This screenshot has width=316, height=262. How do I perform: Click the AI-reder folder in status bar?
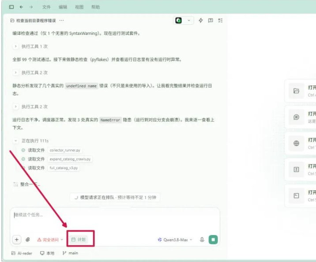pos(22,253)
